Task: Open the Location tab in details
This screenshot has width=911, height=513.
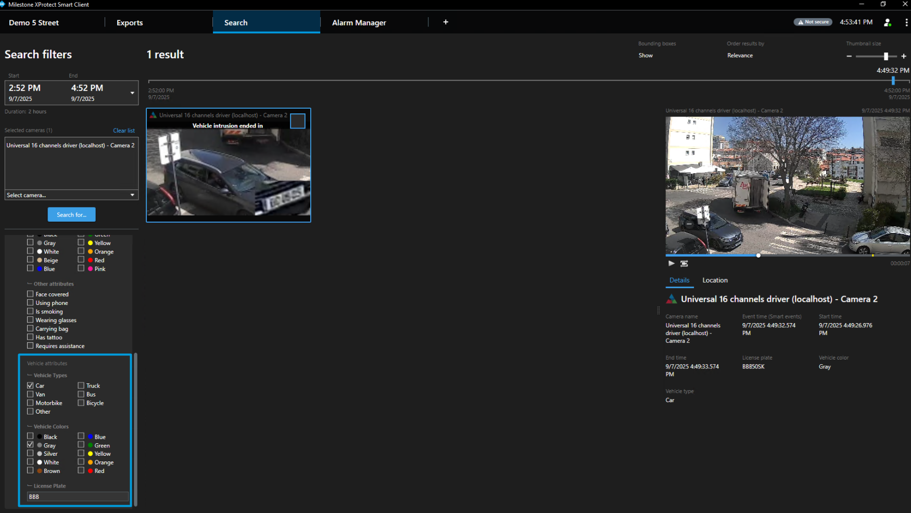Action: [715, 280]
